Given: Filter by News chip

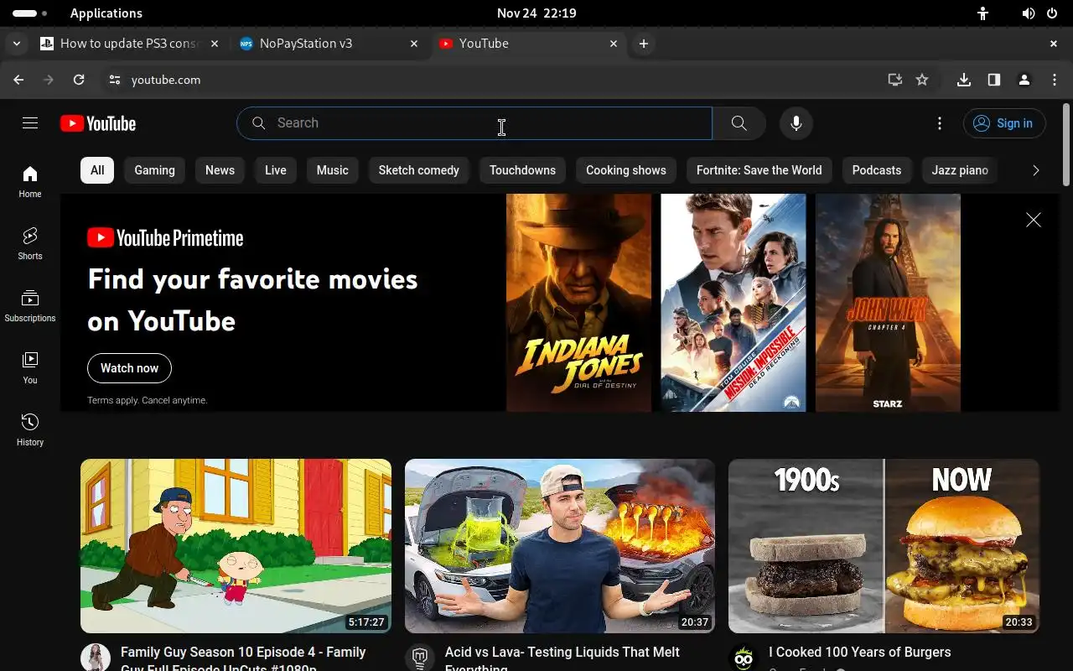Looking at the screenshot, I should point(220,170).
